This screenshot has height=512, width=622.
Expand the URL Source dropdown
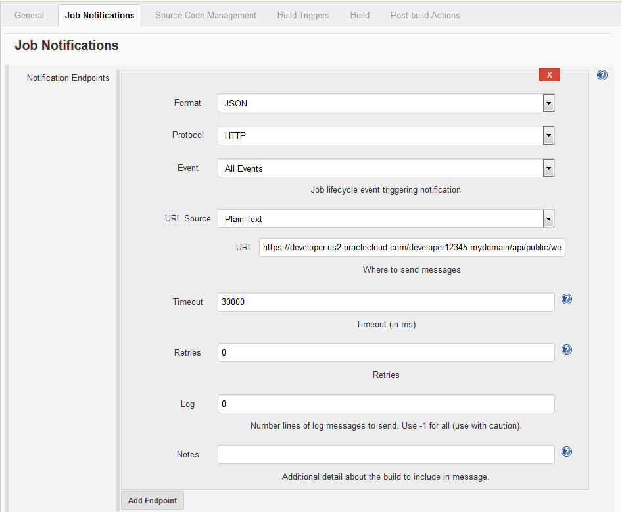coord(386,219)
